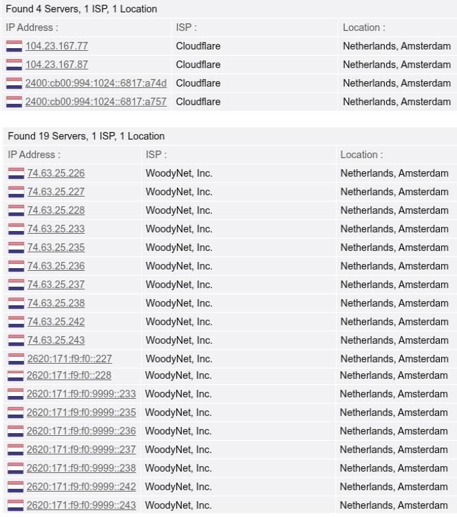Click the 'Found 19 Servers' table heading

[x=86, y=136]
